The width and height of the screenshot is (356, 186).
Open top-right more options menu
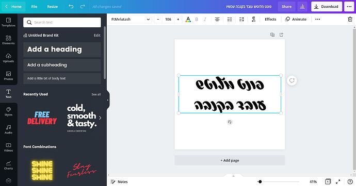349,7
